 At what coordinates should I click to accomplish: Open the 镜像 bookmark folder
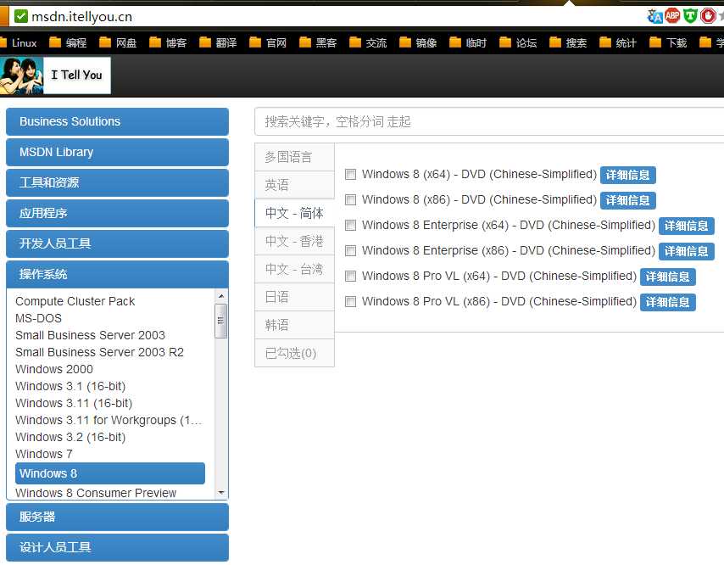(417, 43)
